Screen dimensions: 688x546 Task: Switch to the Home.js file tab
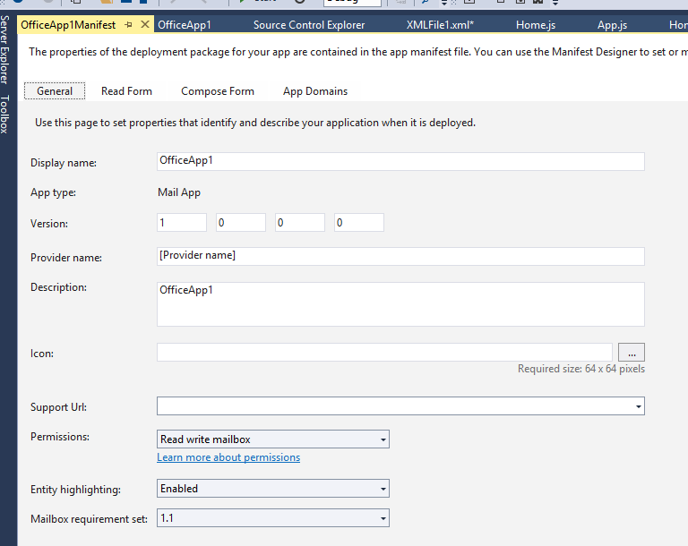coord(537,25)
